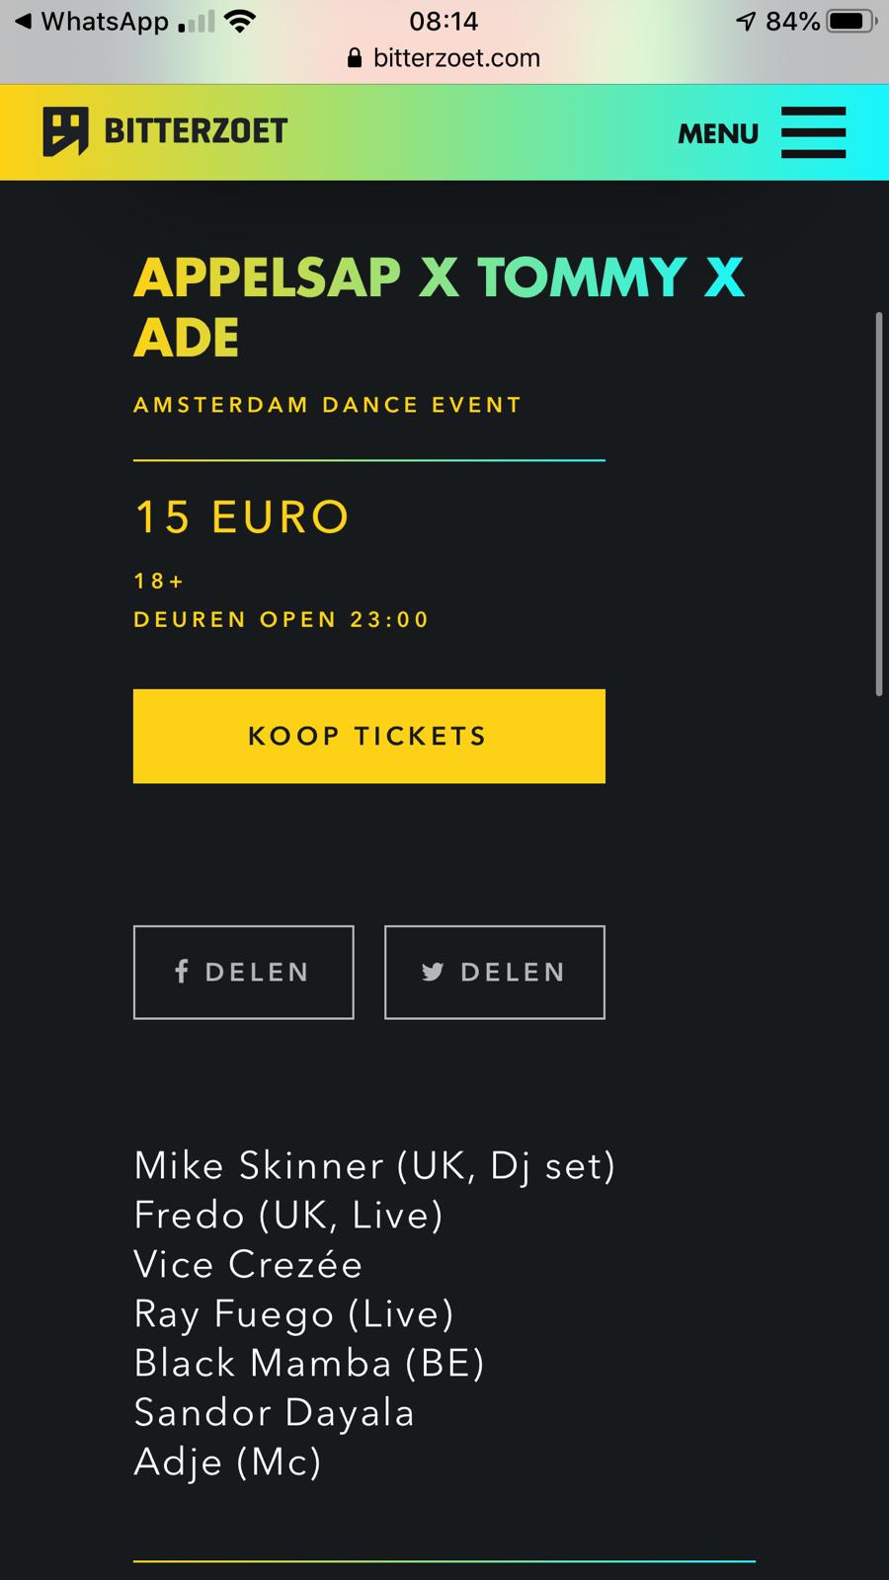Tap the Facebook share icon
The width and height of the screenshot is (889, 1580).
coord(182,972)
